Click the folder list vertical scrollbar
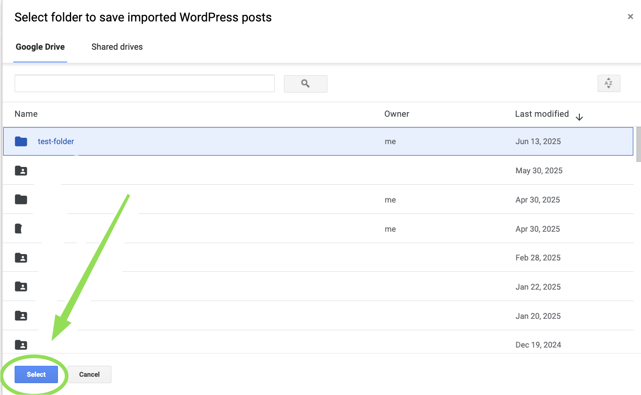The image size is (641, 395). point(639,144)
